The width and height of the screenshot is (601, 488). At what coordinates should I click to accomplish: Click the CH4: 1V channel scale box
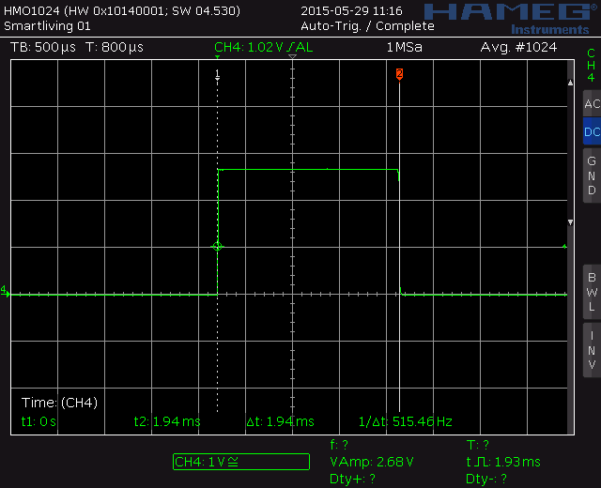pyautogui.click(x=241, y=462)
